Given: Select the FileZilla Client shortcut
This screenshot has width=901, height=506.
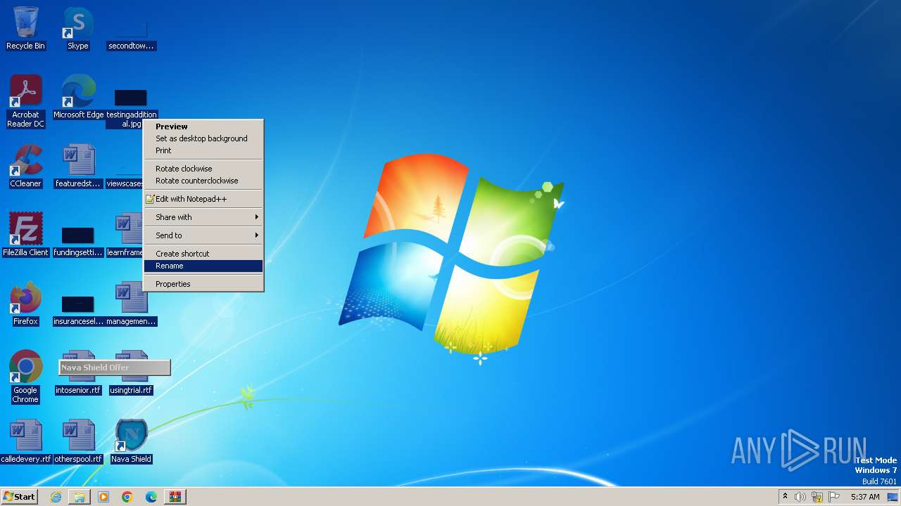Looking at the screenshot, I should click(x=25, y=235).
